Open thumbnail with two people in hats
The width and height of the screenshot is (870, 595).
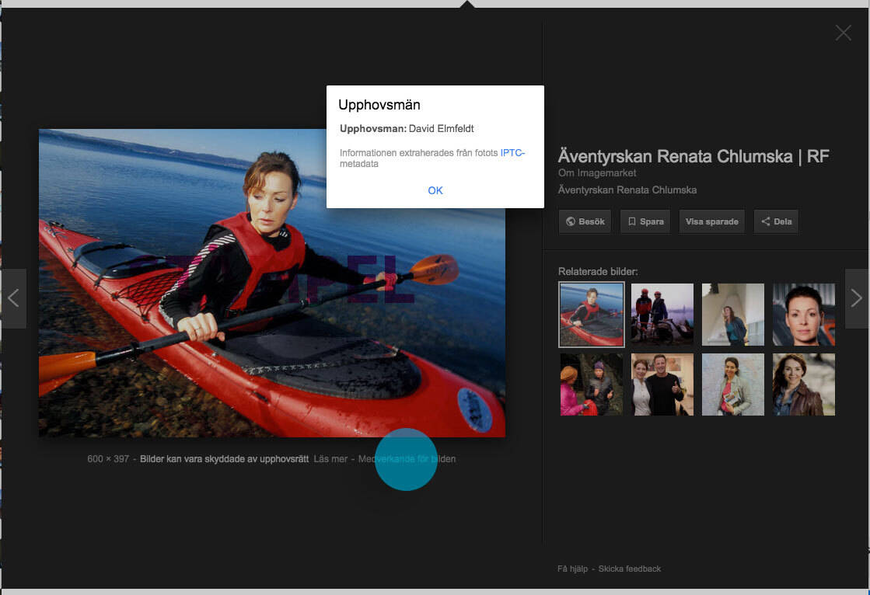click(x=591, y=384)
